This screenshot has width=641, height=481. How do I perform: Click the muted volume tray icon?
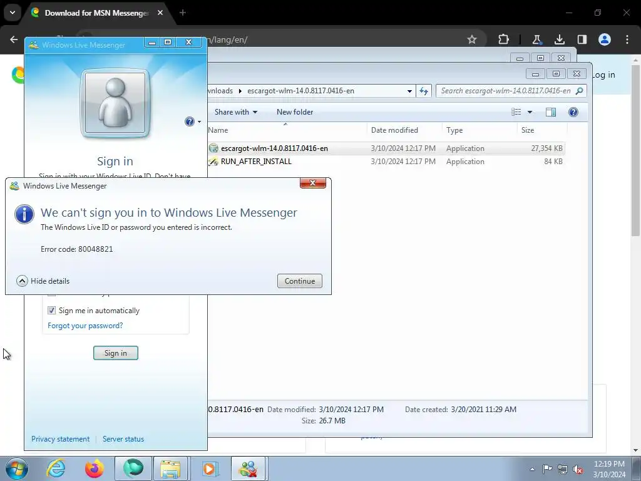pos(578,469)
